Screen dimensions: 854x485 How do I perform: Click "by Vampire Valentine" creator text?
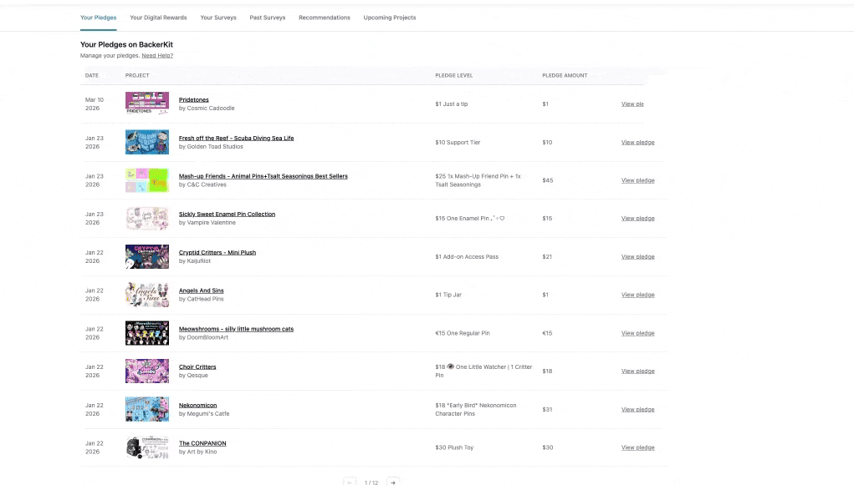point(207,223)
